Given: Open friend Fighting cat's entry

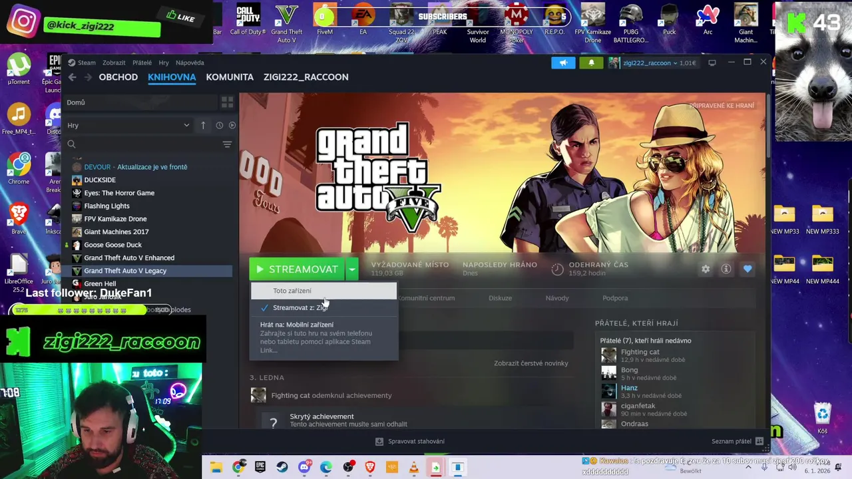Looking at the screenshot, I should pos(676,356).
